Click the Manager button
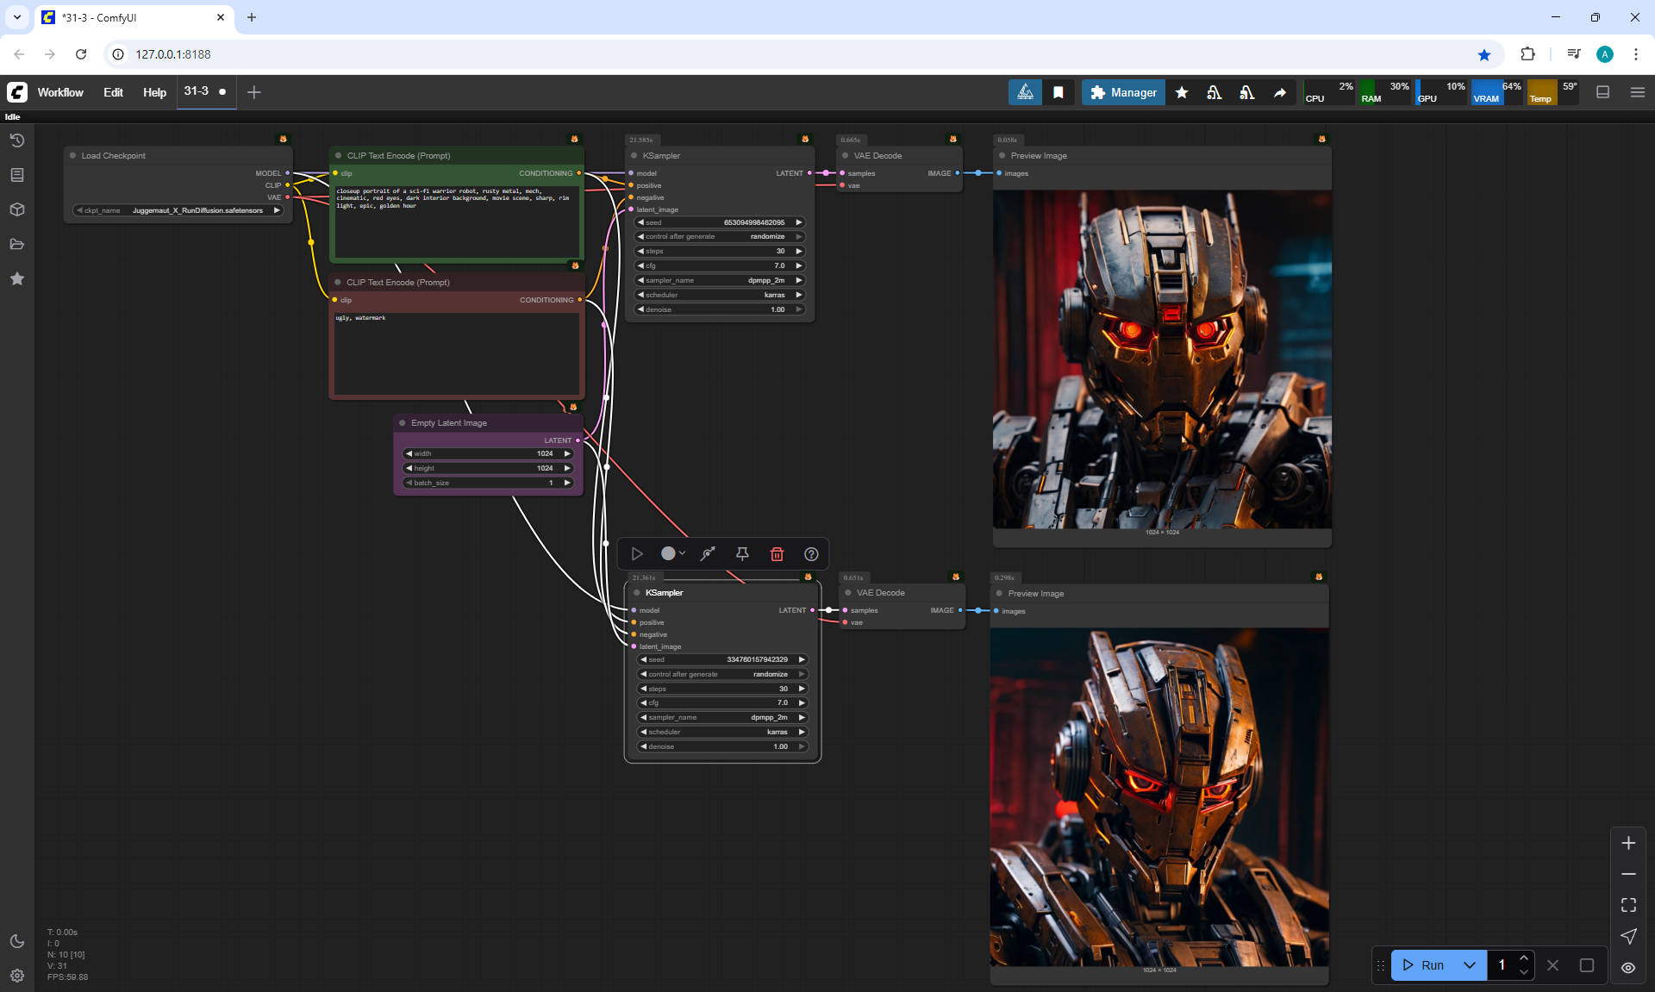Viewport: 1655px width, 992px height. pyautogui.click(x=1123, y=92)
